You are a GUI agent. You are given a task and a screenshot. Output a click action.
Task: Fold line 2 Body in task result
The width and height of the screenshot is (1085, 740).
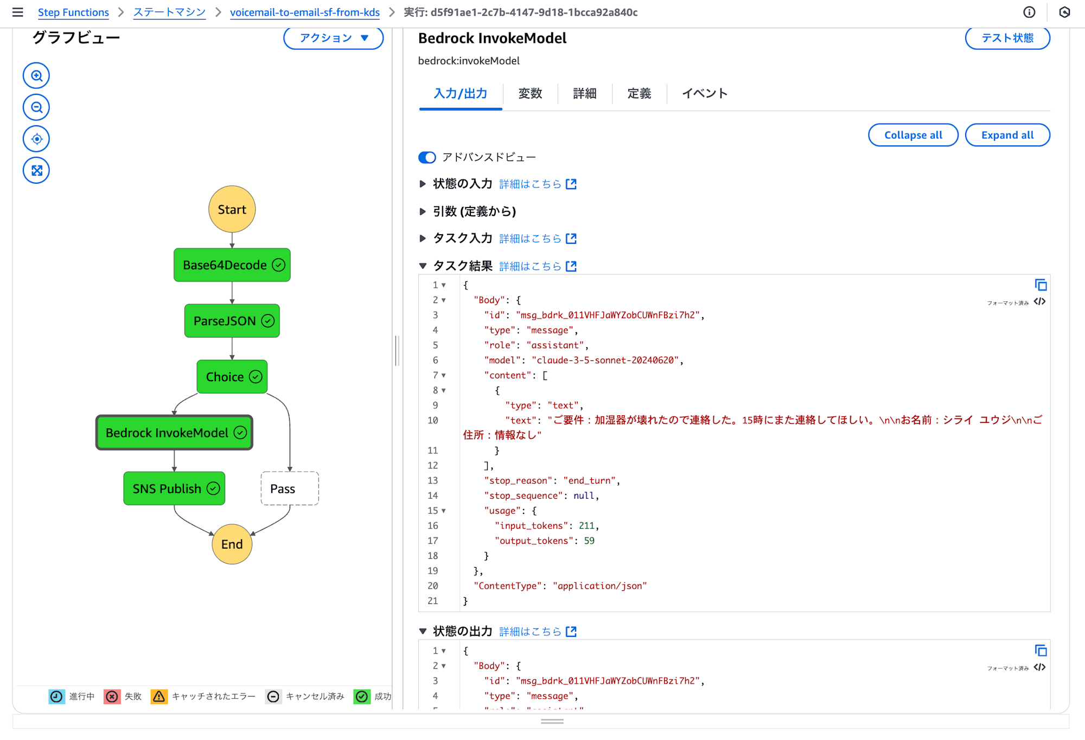pyautogui.click(x=444, y=300)
